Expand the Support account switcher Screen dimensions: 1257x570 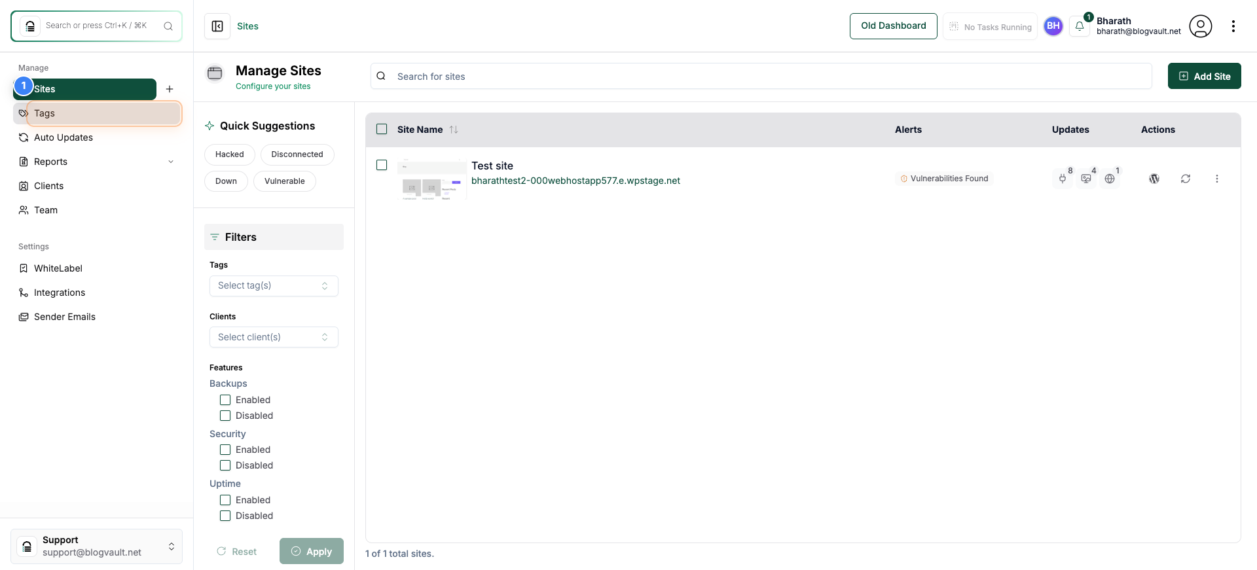coord(172,546)
